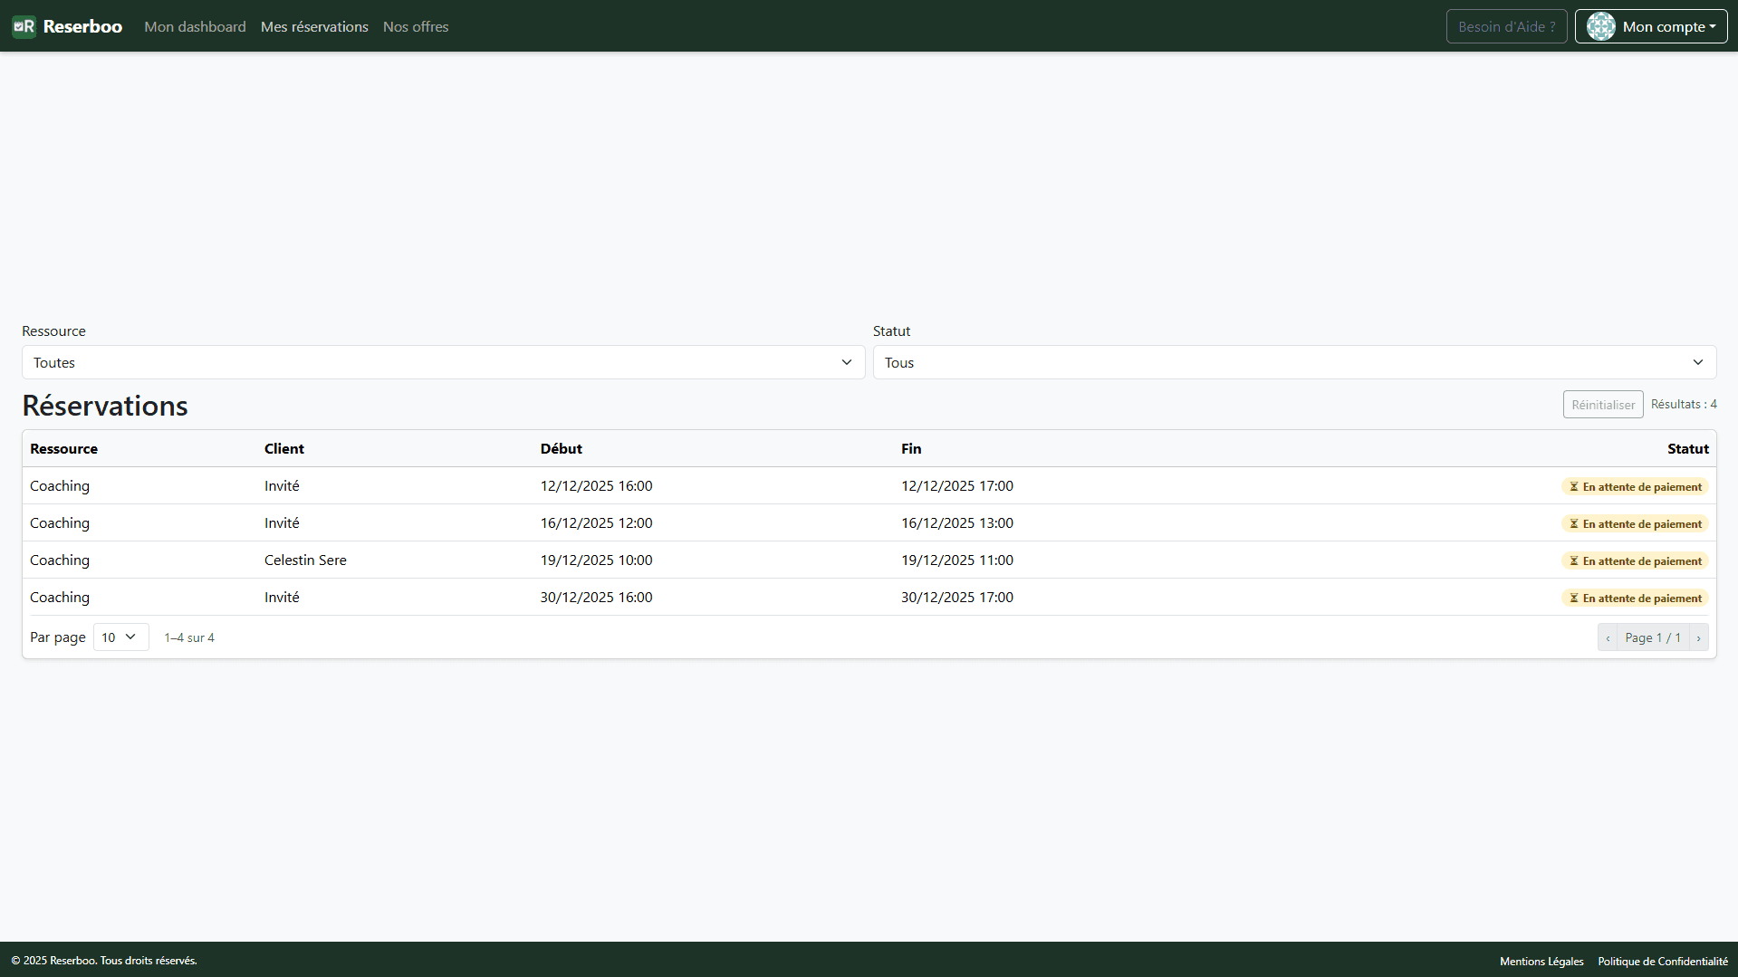The height and width of the screenshot is (977, 1738).
Task: Click the account avatar icon
Action: (x=1600, y=26)
